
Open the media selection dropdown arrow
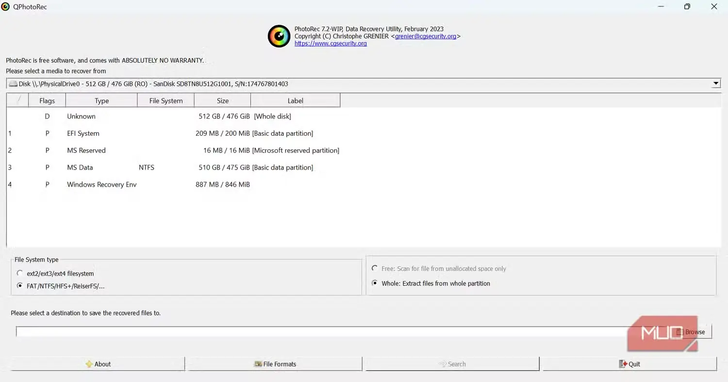[x=716, y=84]
